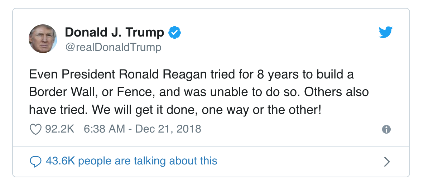Click the blue verified checkmark badge
The height and width of the screenshot is (187, 424).
(x=174, y=33)
